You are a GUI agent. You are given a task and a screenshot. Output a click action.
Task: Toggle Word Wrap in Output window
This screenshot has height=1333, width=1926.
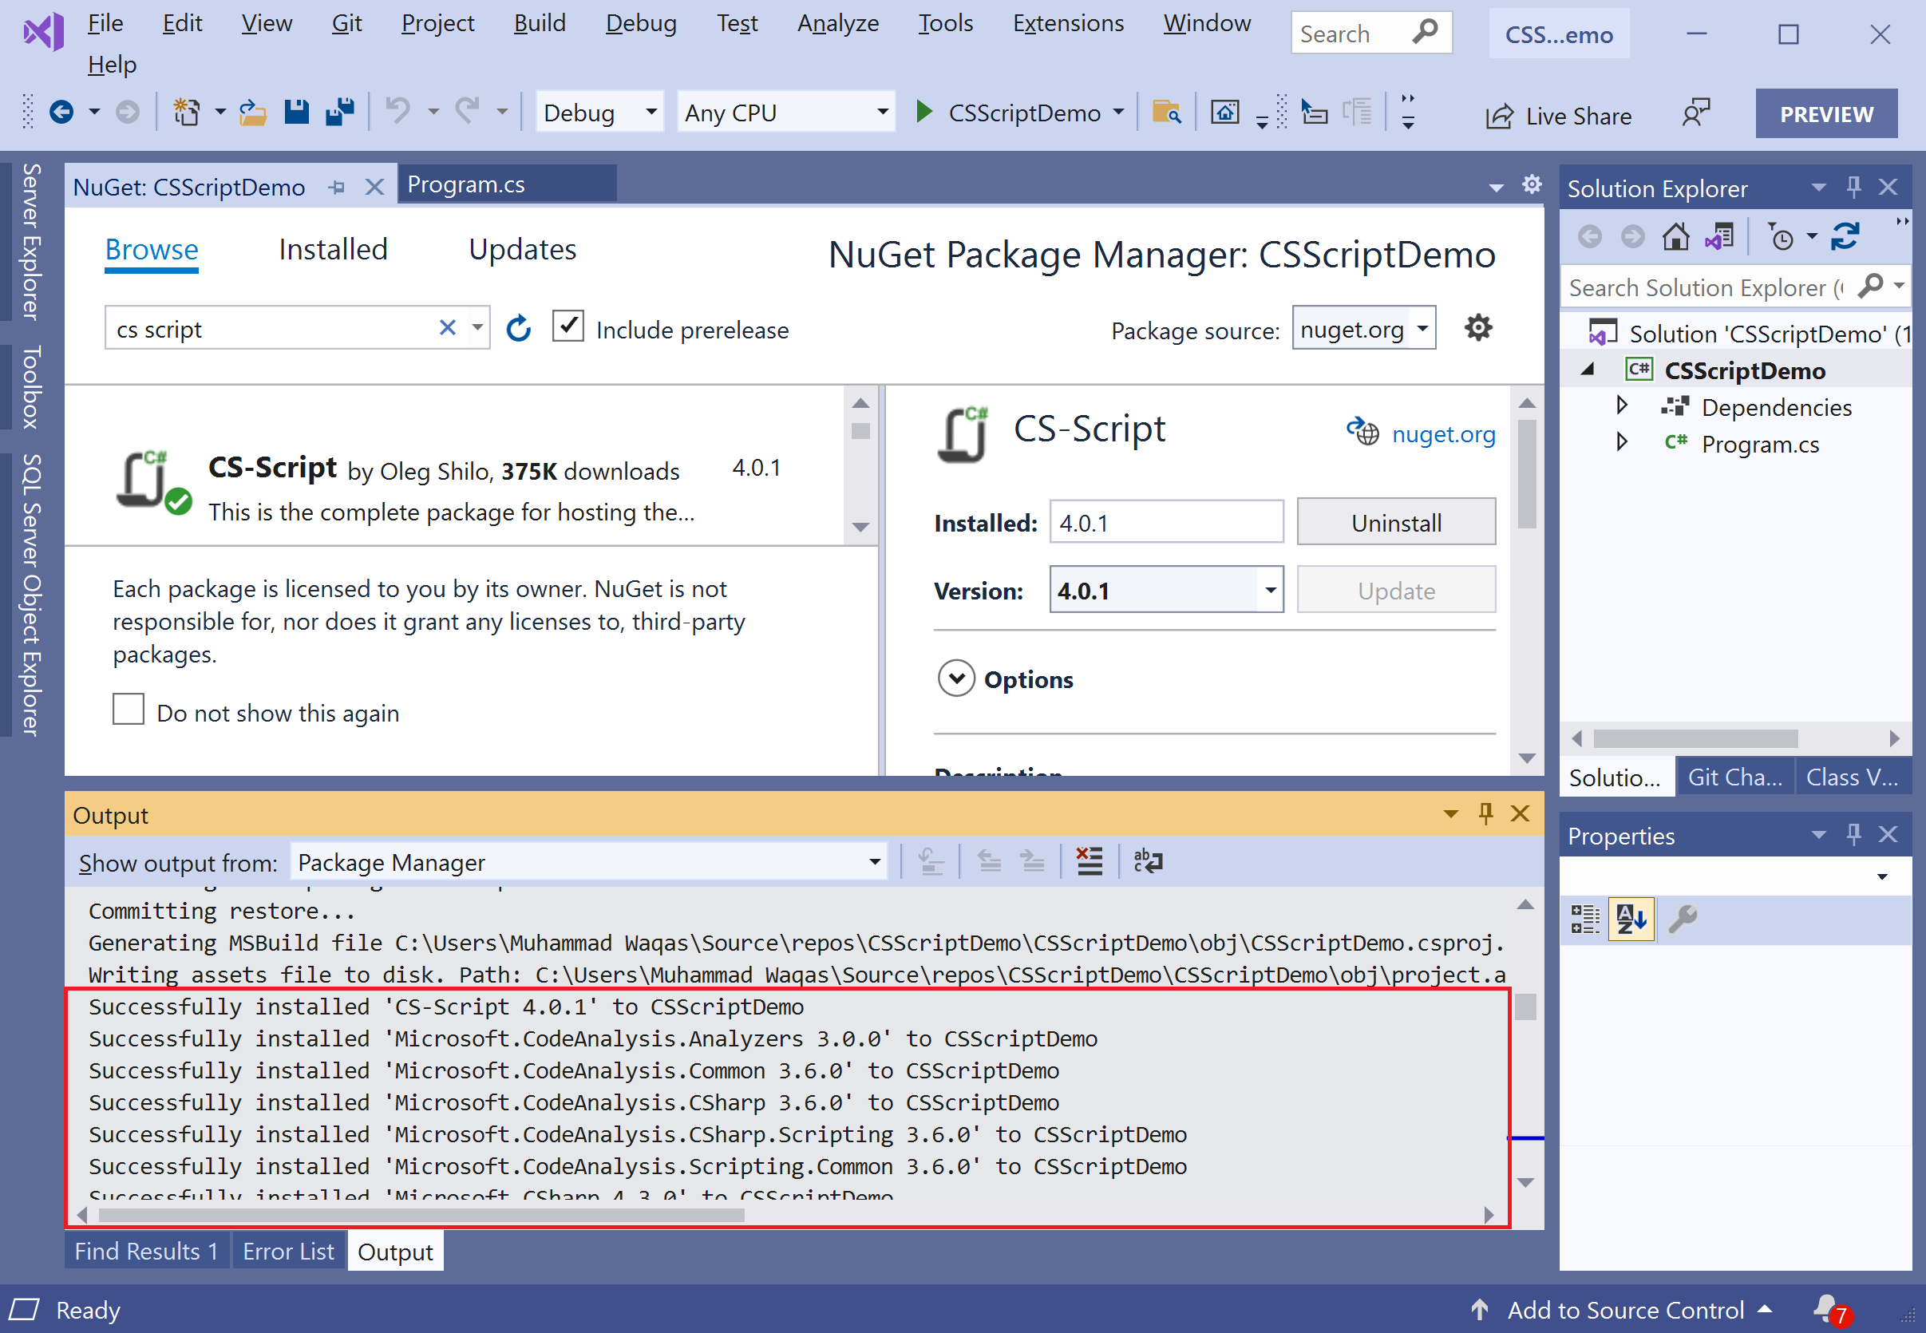point(1148,861)
